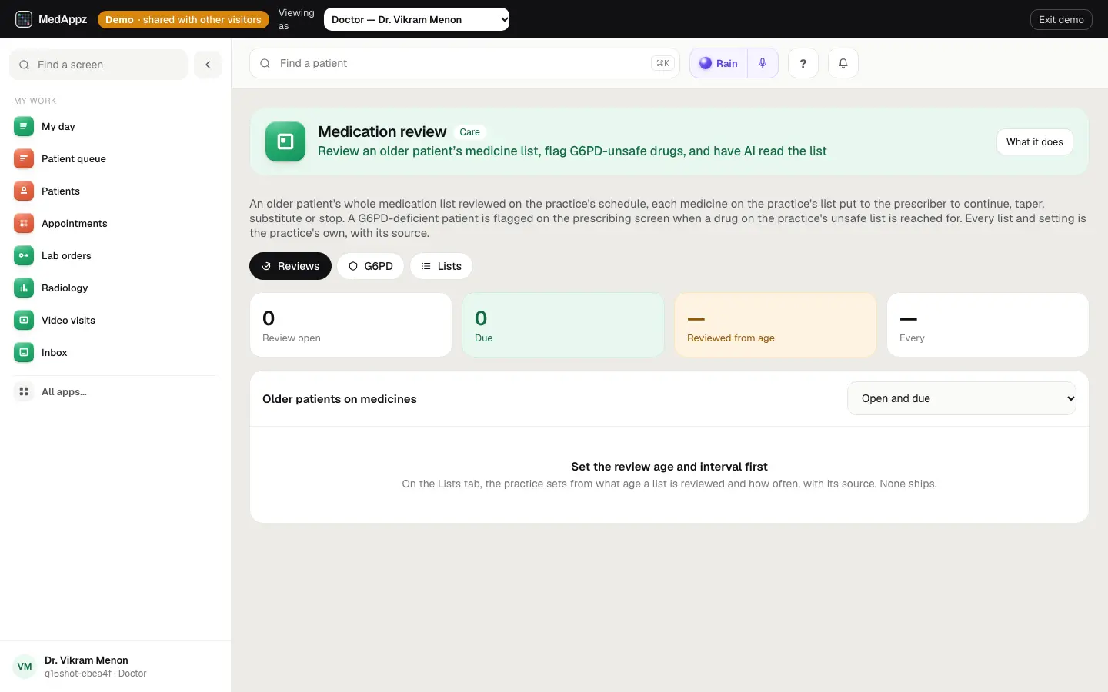Click the Demo shared with visitors badge
Screen dimensions: 1108x692
[x=183, y=19]
